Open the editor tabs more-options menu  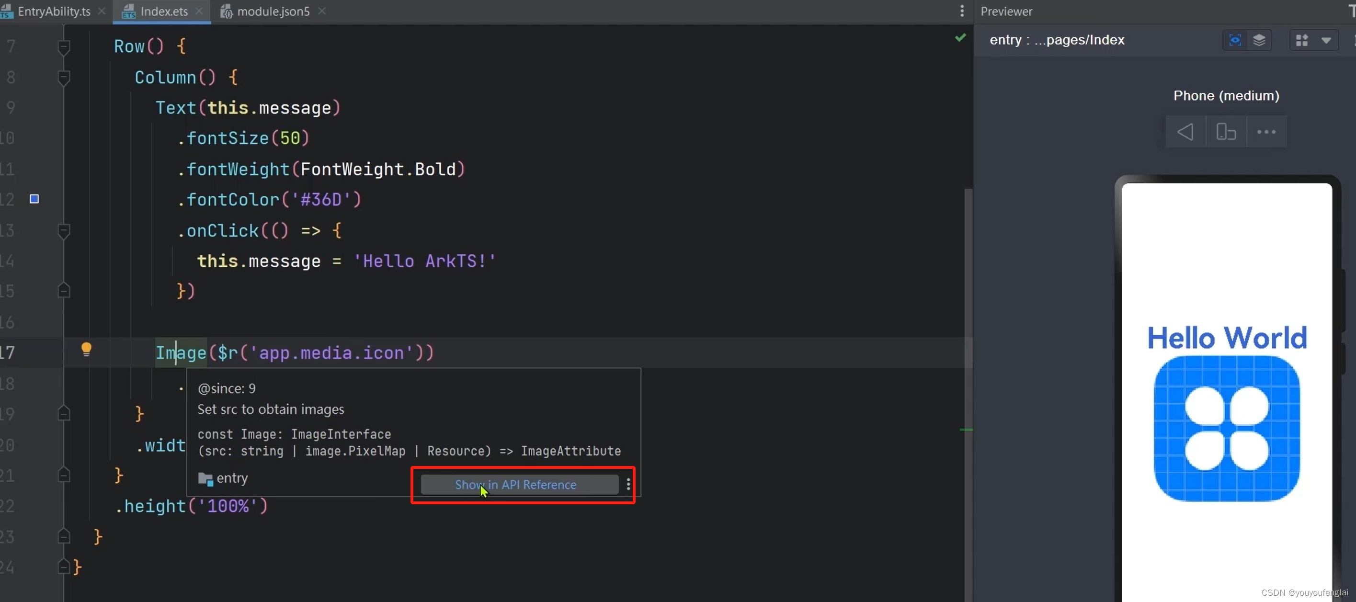pos(962,11)
